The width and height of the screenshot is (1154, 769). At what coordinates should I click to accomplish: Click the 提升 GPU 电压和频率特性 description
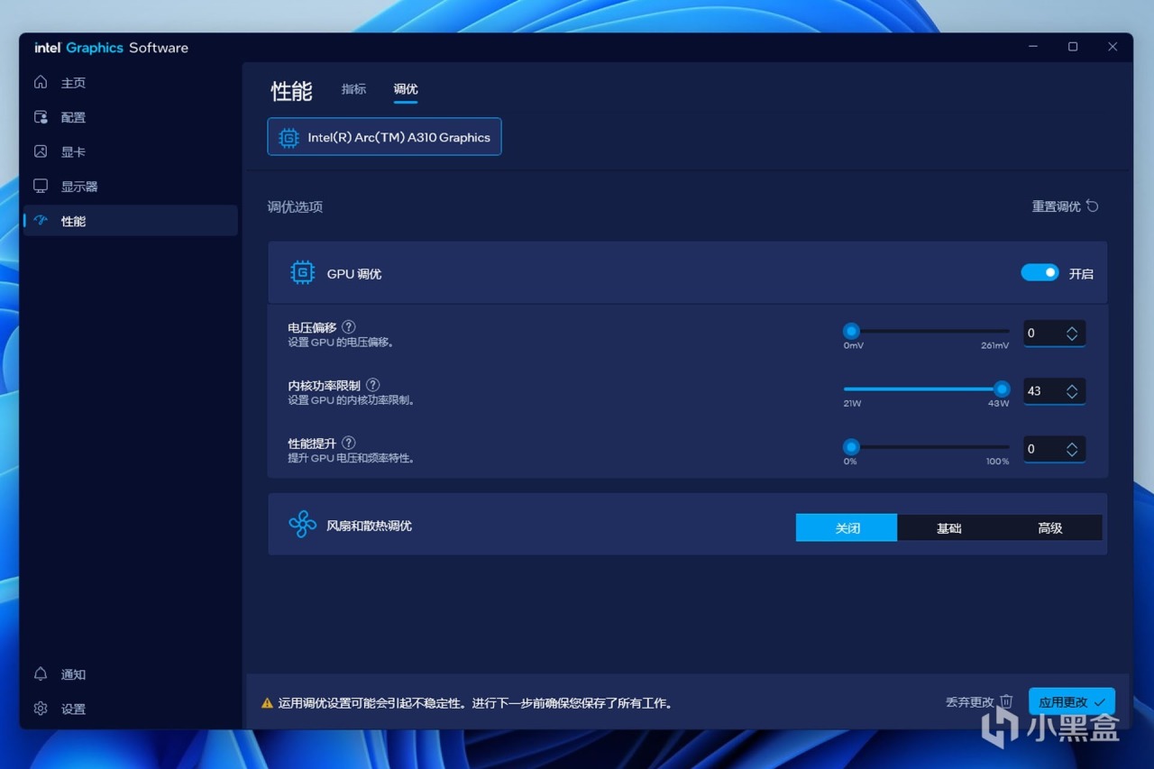pyautogui.click(x=352, y=458)
